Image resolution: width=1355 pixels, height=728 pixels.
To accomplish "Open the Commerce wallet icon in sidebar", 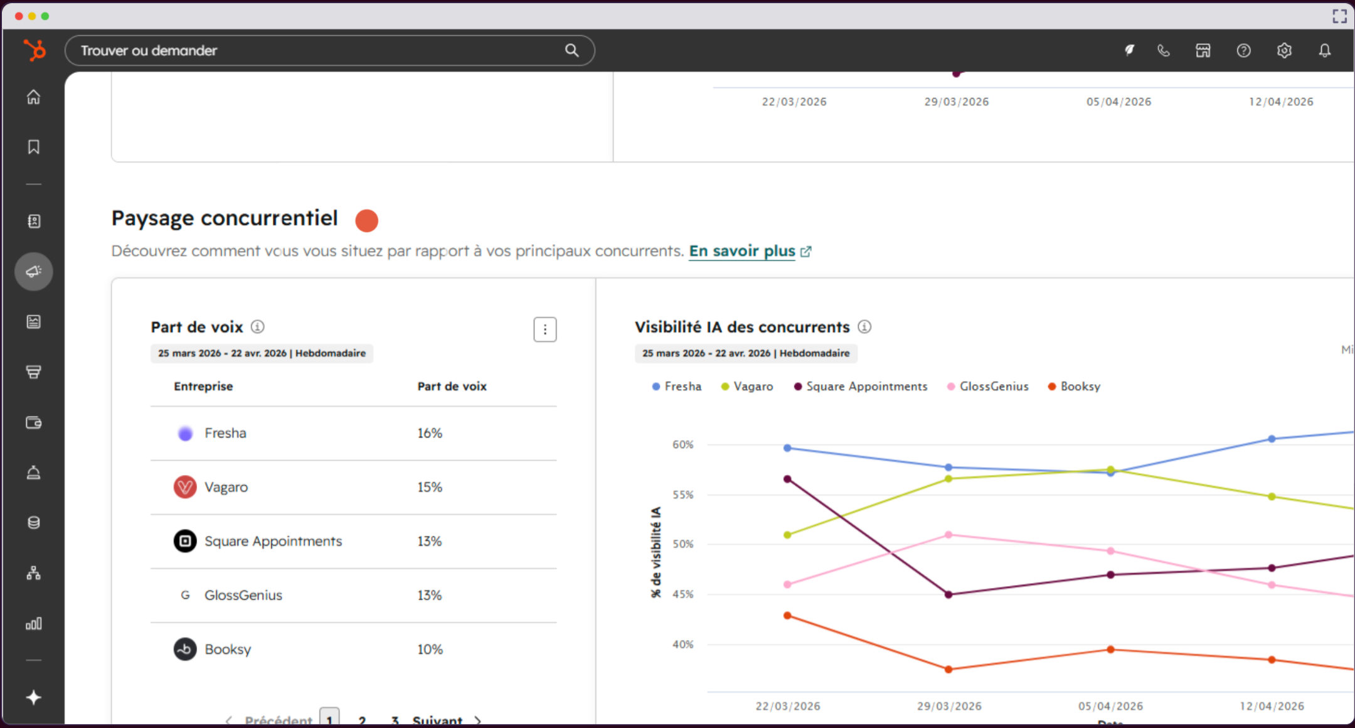I will tap(34, 422).
